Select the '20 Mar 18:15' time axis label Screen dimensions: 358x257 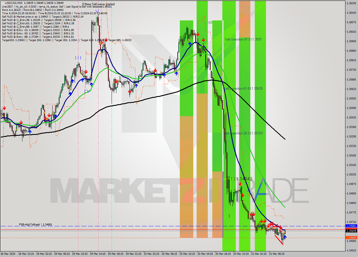(x=223, y=254)
